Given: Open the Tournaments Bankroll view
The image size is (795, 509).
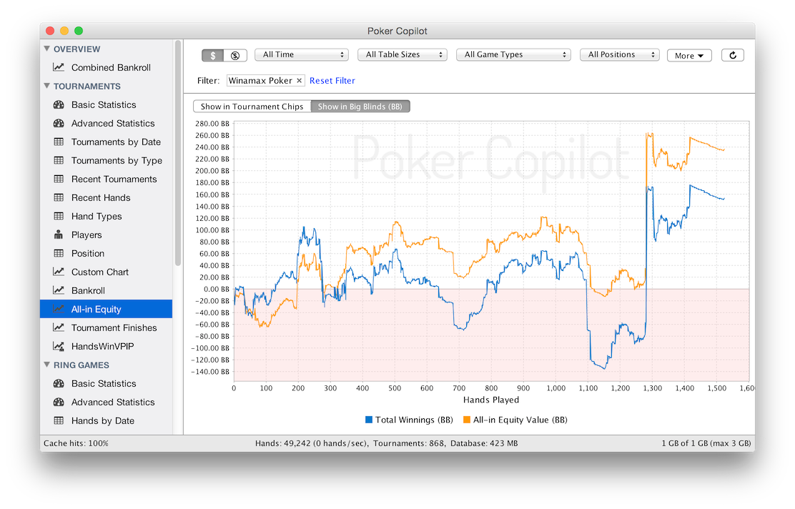Looking at the screenshot, I should pyautogui.click(x=106, y=290).
